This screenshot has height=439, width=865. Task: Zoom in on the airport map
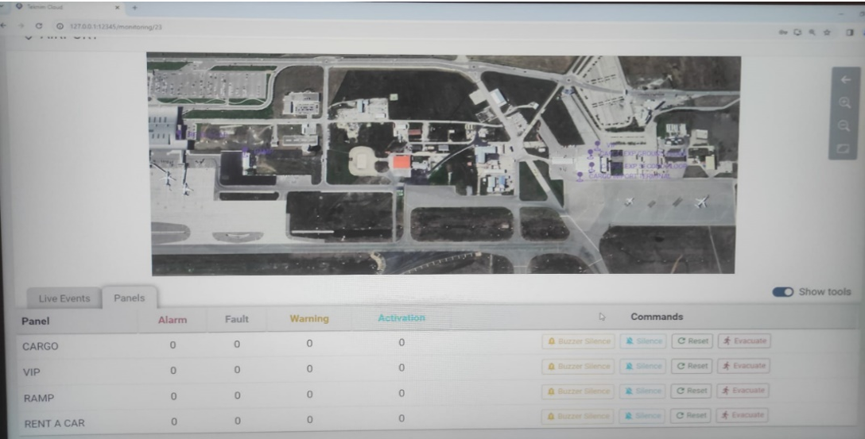[x=844, y=102]
